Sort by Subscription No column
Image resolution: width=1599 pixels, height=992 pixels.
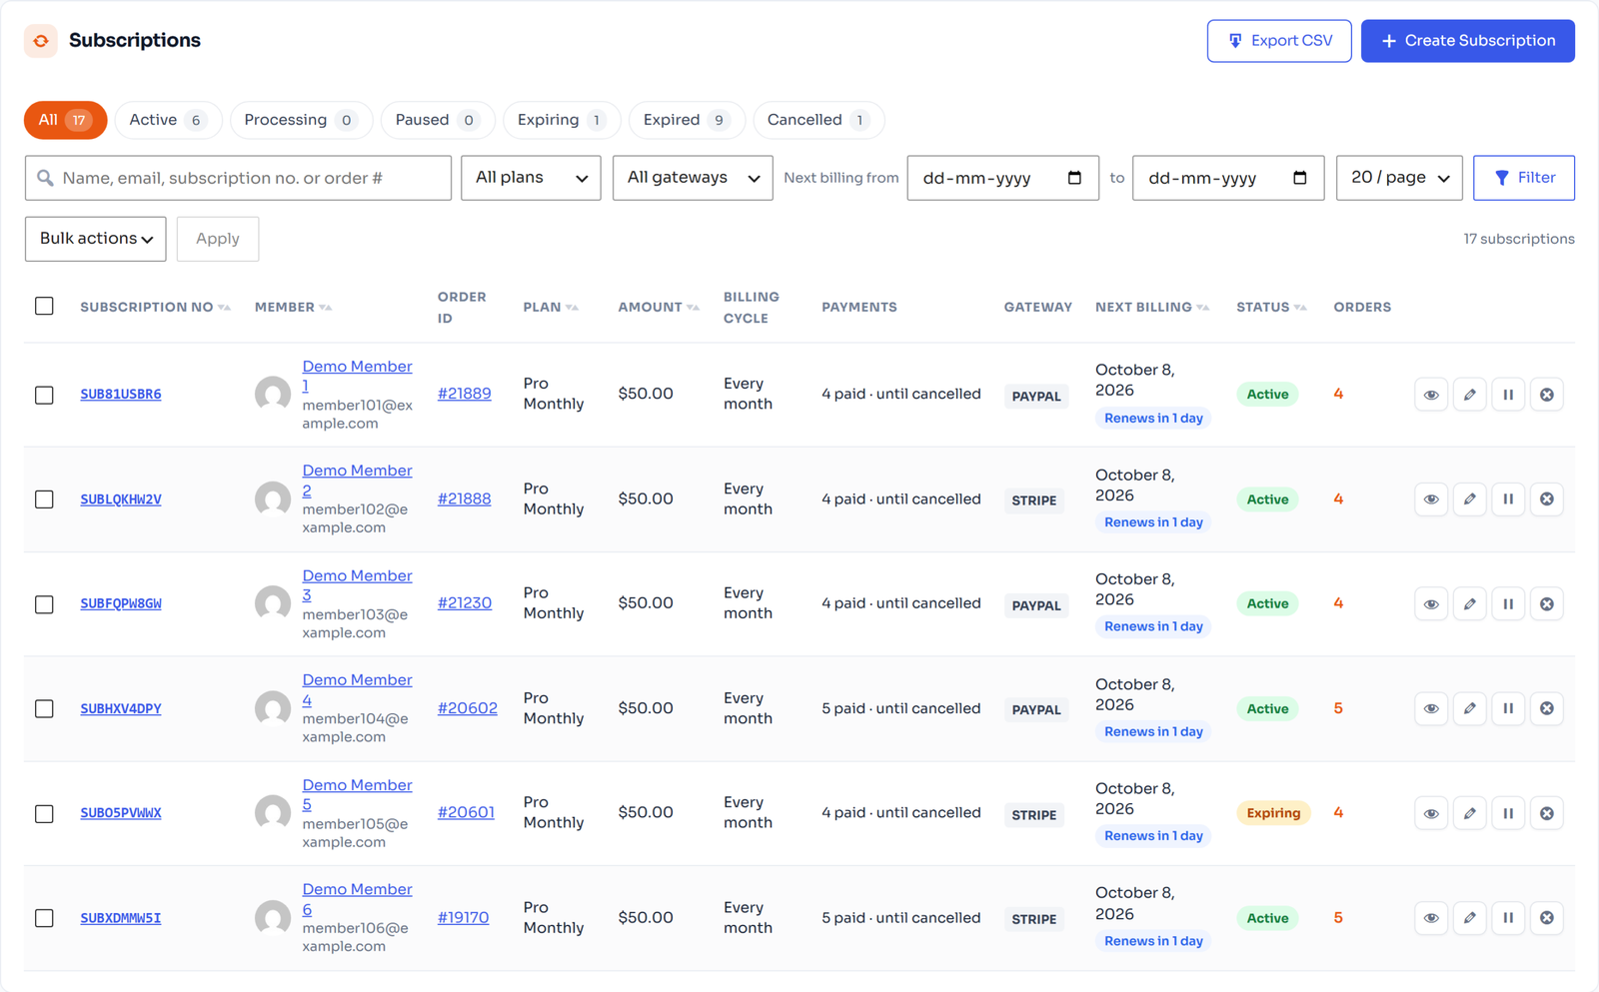point(155,307)
